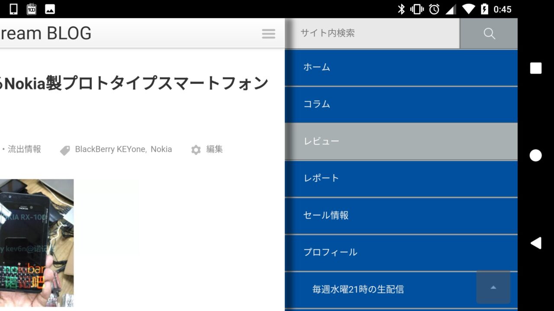Click the 編集 edit link

click(x=214, y=149)
